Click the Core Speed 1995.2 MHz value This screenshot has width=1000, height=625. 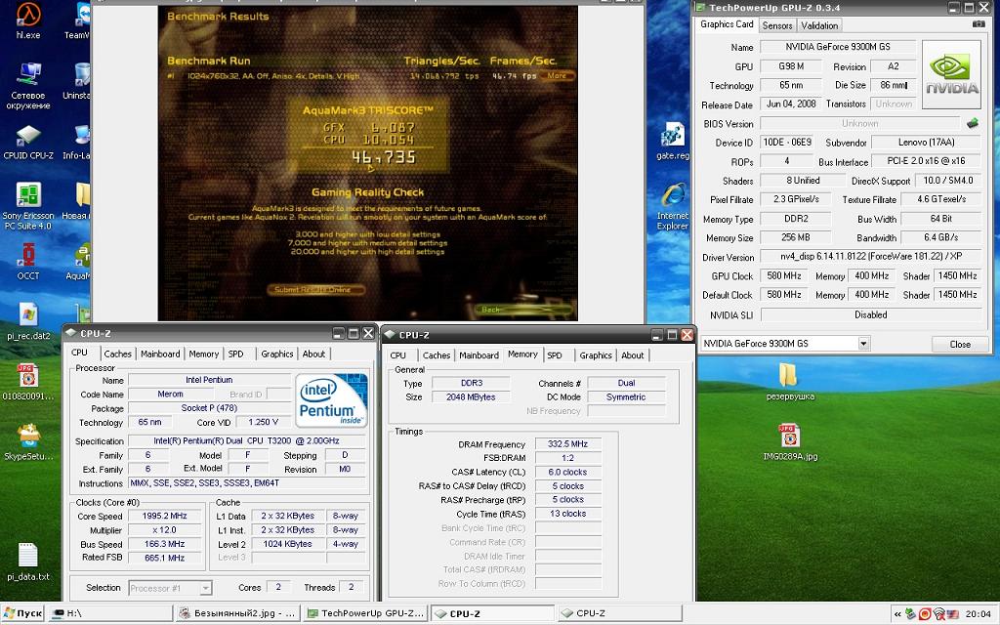click(164, 516)
